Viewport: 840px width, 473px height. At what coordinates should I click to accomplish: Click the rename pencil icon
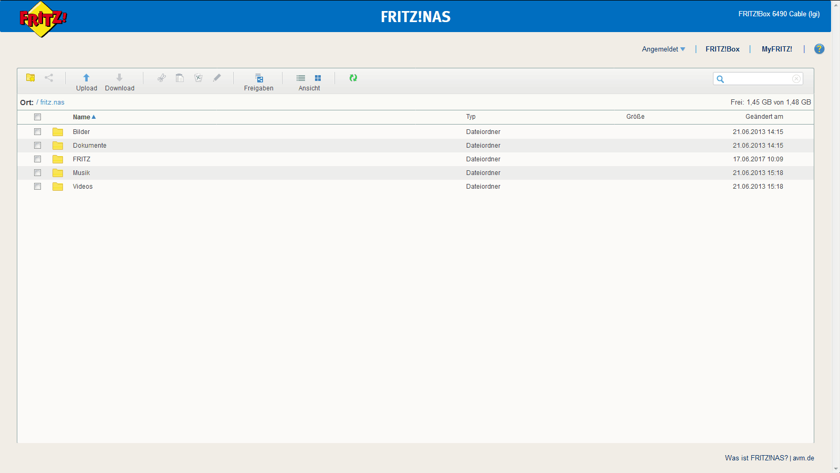(217, 78)
